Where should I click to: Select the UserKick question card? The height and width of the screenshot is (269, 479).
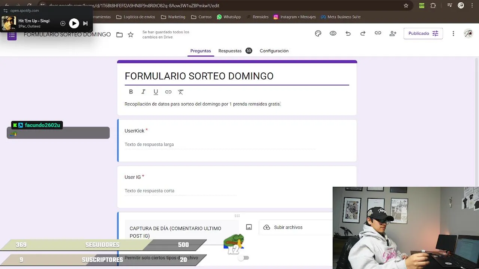pos(237,140)
